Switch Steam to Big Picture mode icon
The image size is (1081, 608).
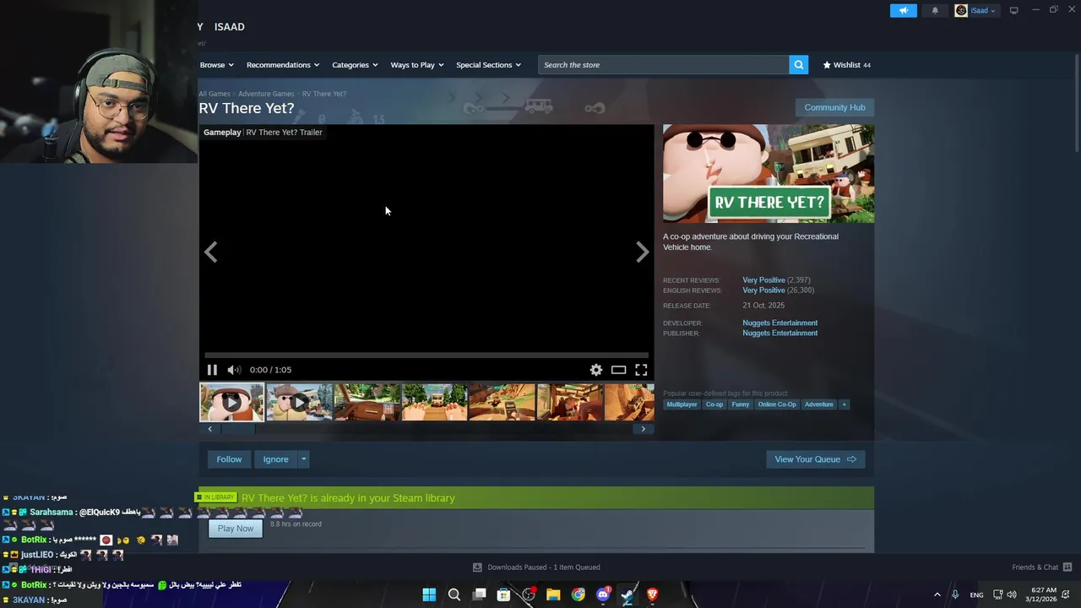point(1013,10)
